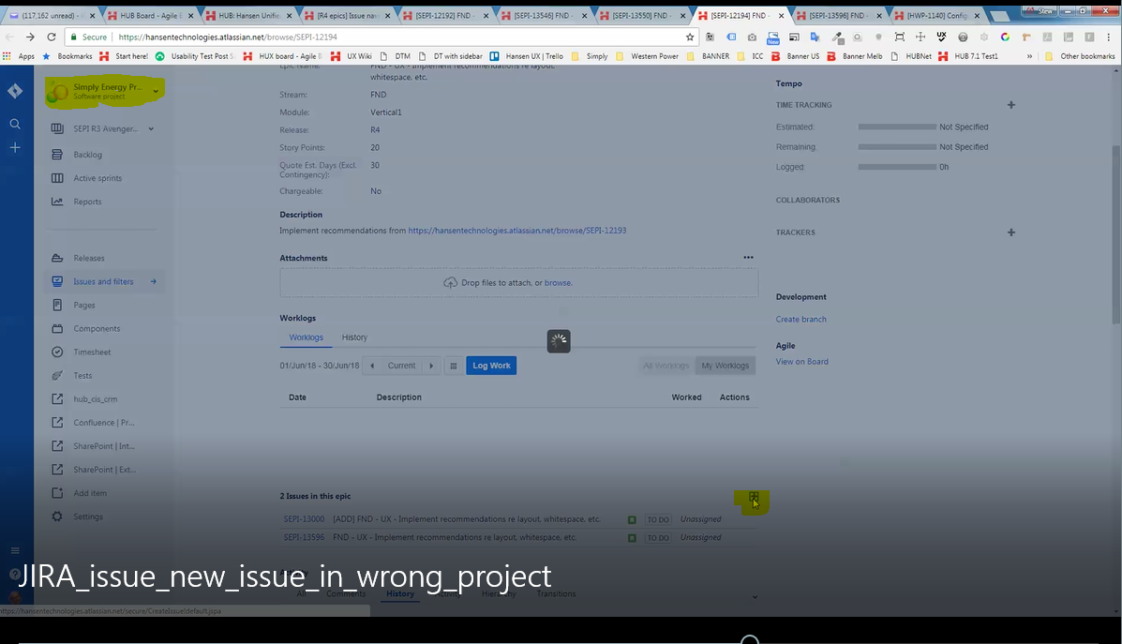Click the browse link in Attachments

pos(558,283)
